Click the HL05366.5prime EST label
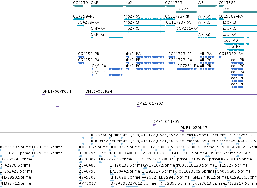Viewport: 257px width, 188px height. (92, 147)
